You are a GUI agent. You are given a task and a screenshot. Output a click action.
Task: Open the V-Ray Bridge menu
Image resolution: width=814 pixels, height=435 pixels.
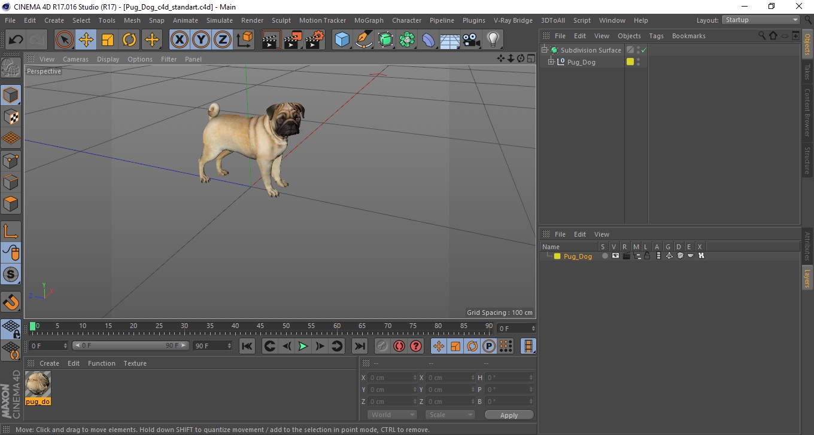tap(513, 20)
